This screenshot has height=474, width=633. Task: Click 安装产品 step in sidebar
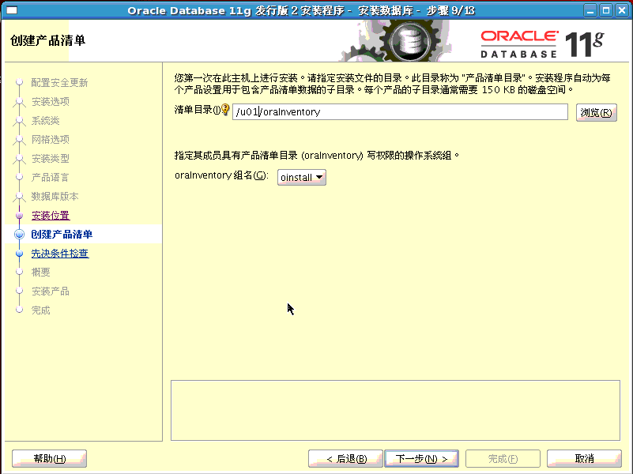tap(51, 292)
